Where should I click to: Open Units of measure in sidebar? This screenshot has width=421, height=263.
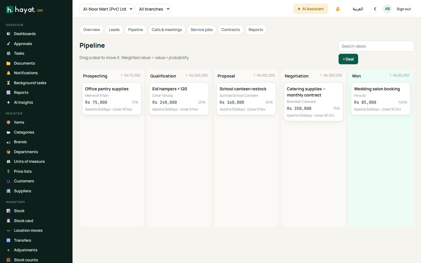click(29, 162)
